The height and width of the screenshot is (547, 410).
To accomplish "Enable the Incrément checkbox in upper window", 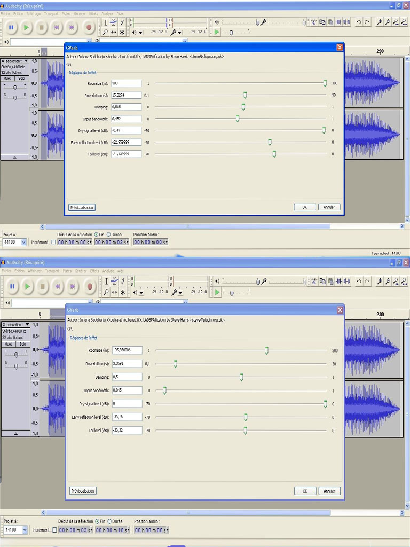I will pos(53,243).
